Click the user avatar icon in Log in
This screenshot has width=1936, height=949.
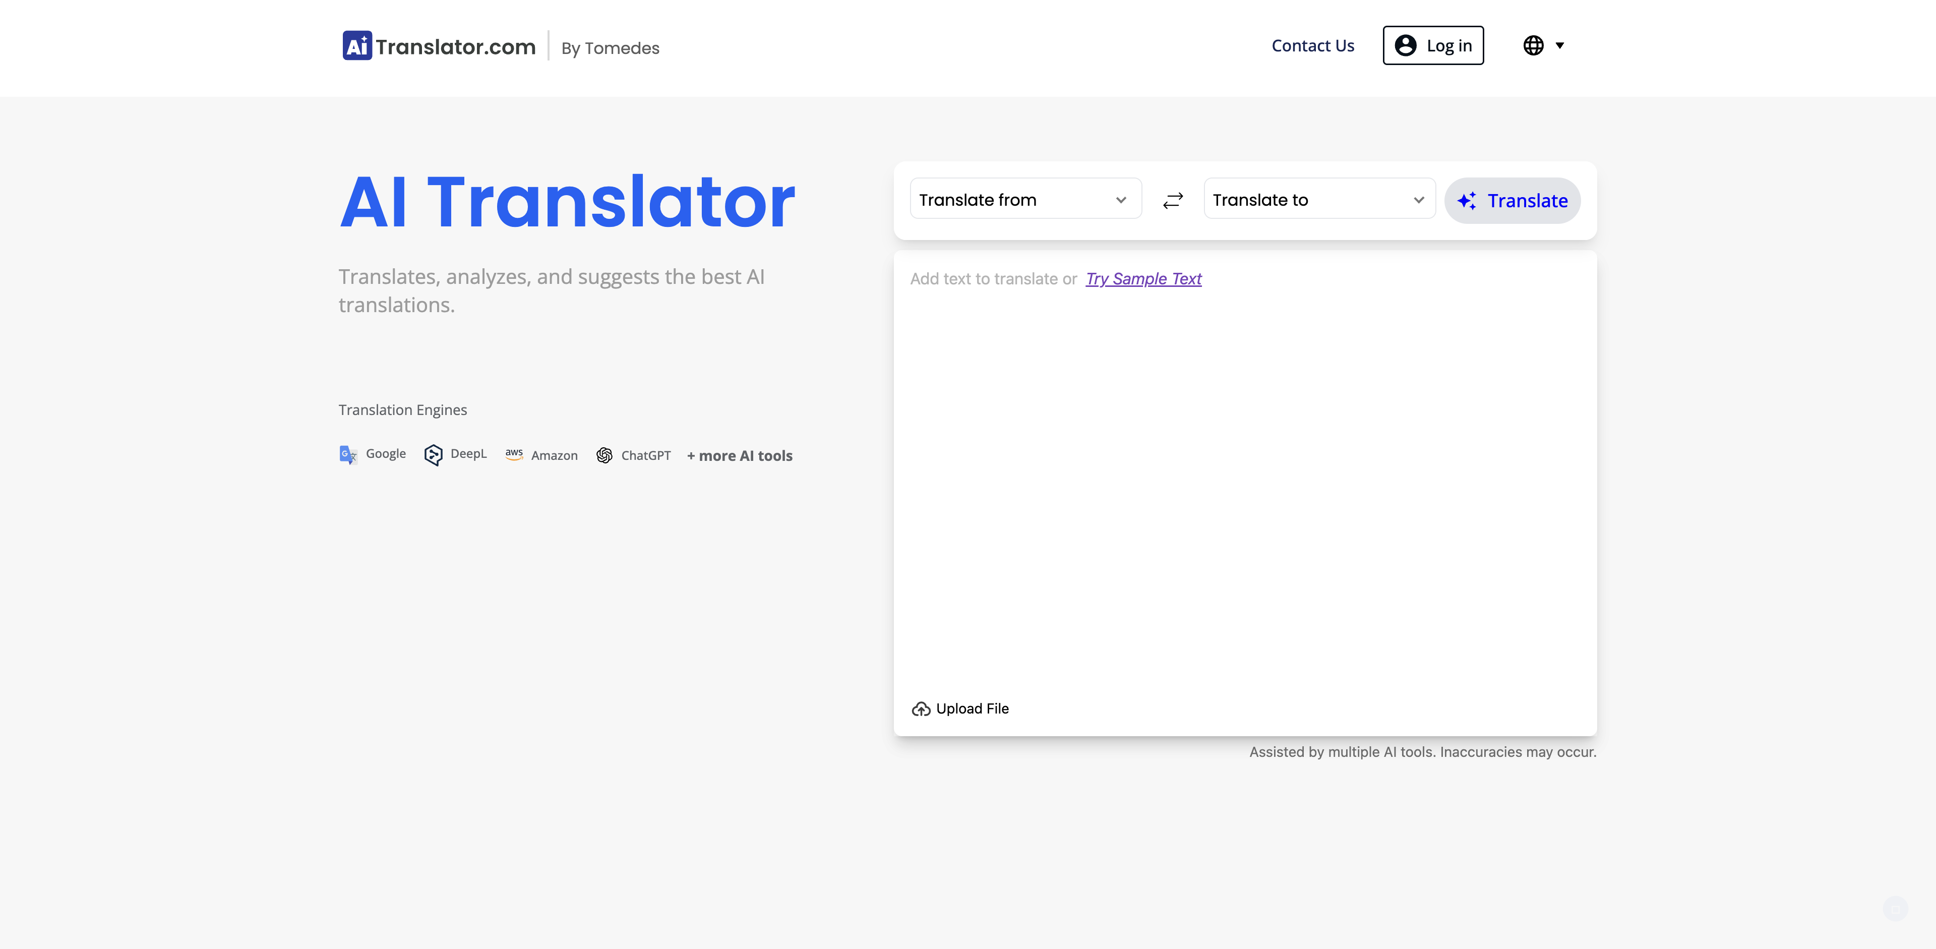[1406, 46]
